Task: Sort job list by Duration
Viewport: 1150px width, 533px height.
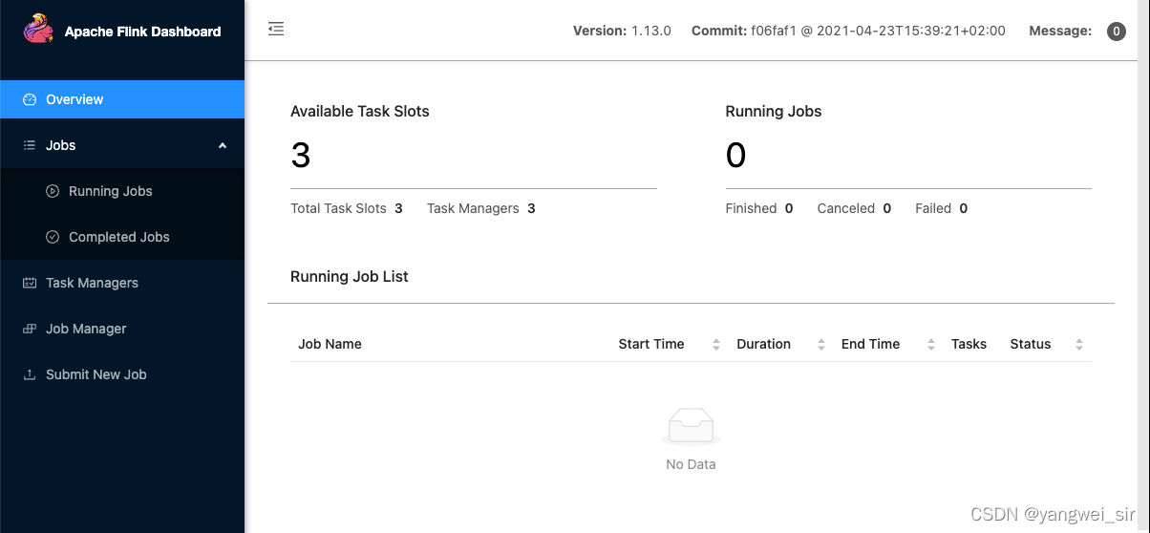Action: (x=821, y=345)
